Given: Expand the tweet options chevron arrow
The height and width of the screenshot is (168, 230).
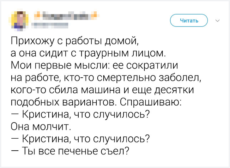Looking at the screenshot, I should (217, 21).
